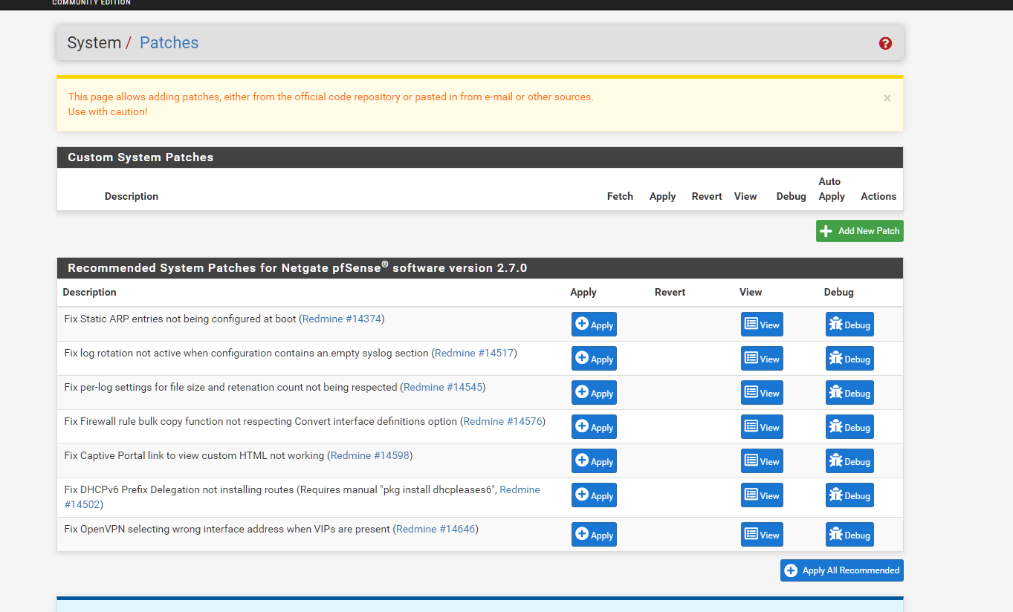Open Redmine #14598 link
1013x612 pixels.
pos(370,455)
